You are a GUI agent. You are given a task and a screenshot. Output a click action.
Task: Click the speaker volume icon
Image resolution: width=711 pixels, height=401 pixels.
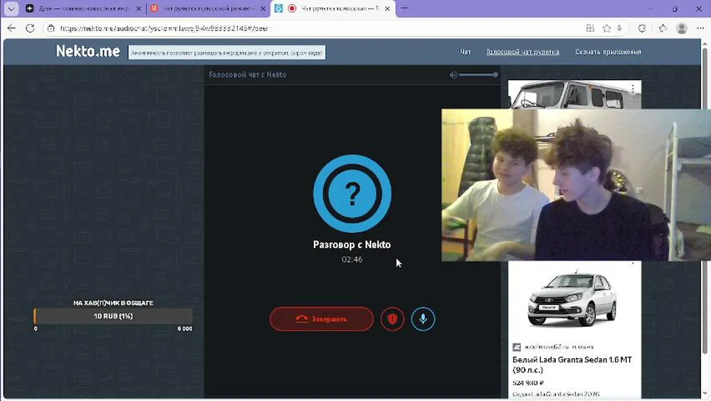[x=453, y=75]
